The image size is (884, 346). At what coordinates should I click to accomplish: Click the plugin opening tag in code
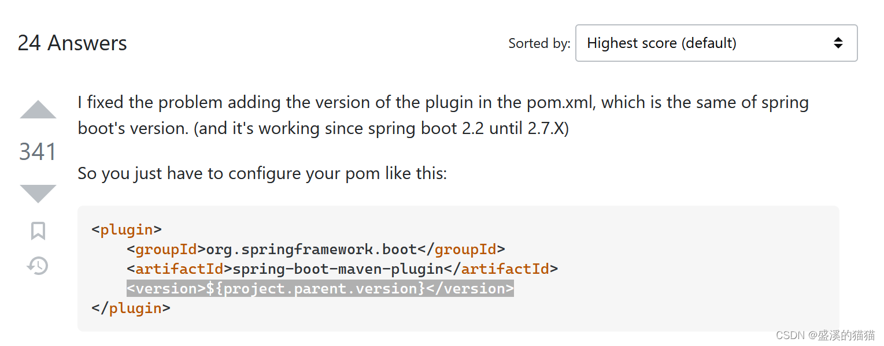(126, 229)
